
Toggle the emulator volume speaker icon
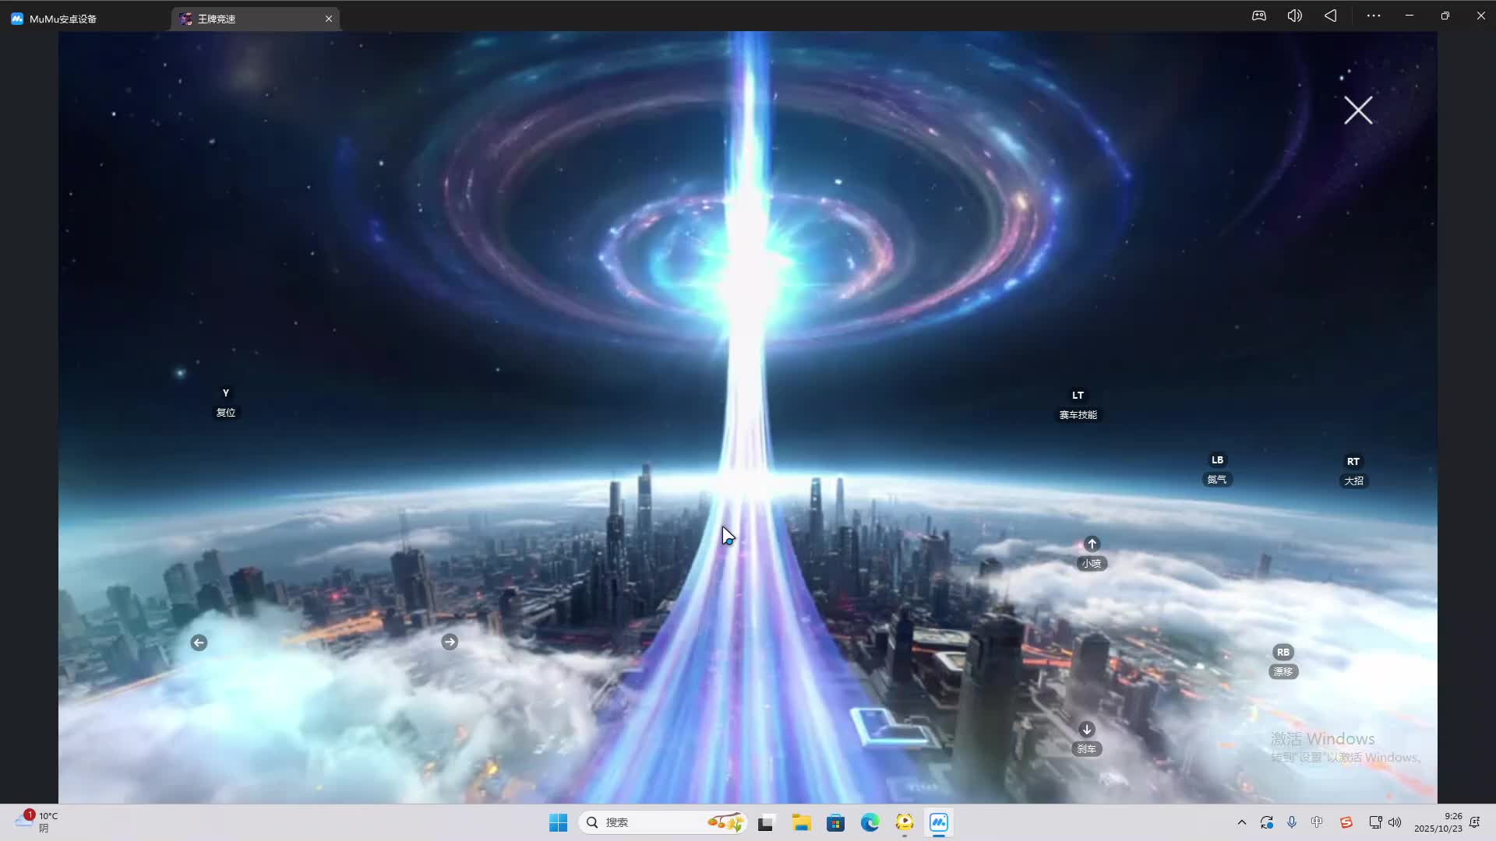pos(1294,16)
